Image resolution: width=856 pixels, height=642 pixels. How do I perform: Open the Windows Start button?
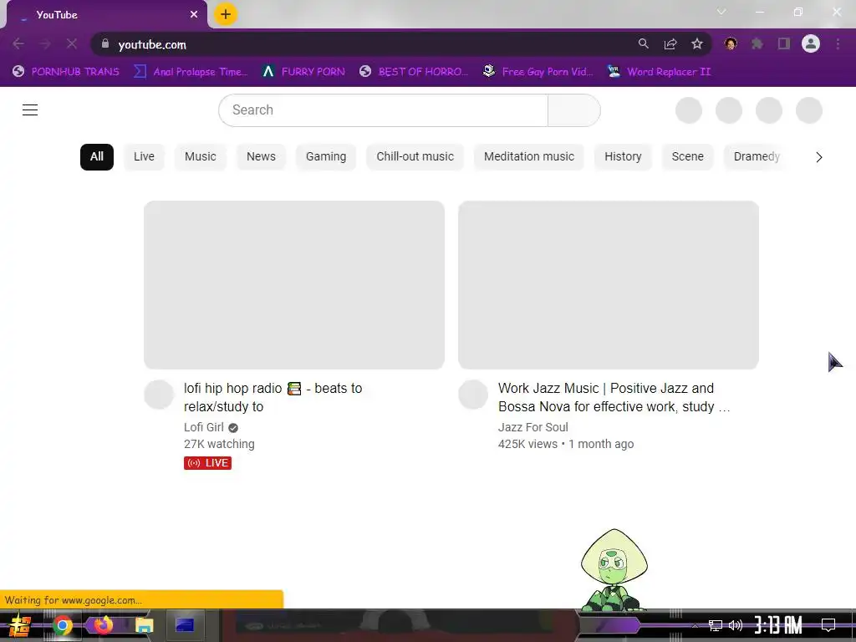click(x=20, y=625)
